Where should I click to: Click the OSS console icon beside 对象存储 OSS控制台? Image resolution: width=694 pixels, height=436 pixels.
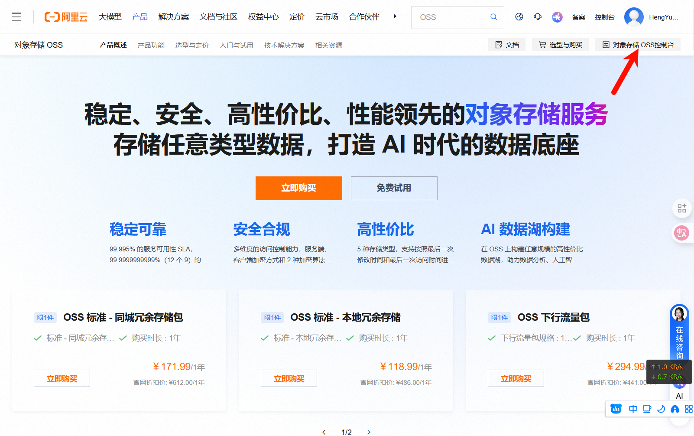[x=606, y=45]
